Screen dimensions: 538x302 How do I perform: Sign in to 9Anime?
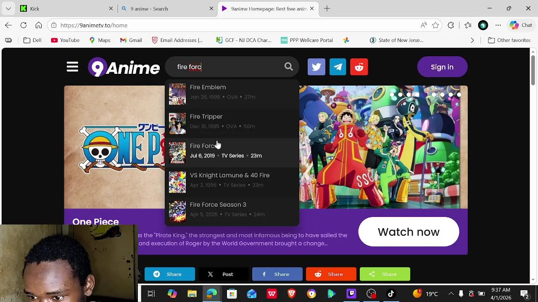click(442, 67)
